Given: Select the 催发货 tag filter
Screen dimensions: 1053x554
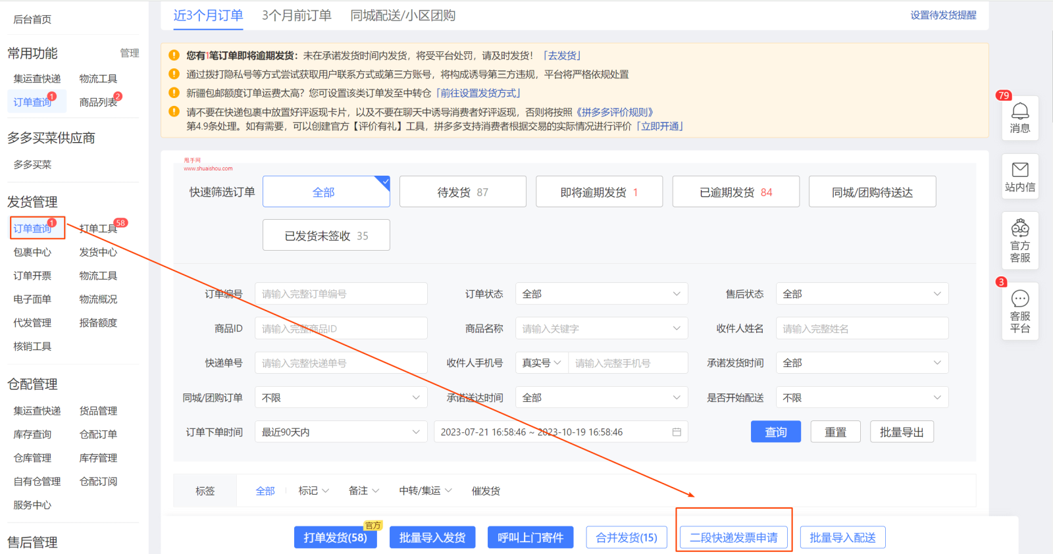Looking at the screenshot, I should tap(486, 491).
